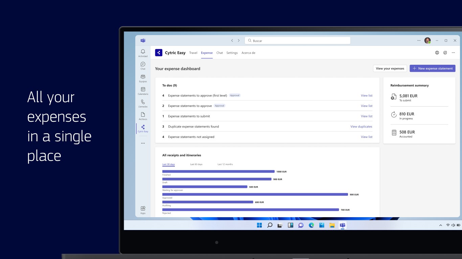462x259 pixels.
Task: Switch to the Chat tab in Cytric Easy
Action: click(220, 53)
